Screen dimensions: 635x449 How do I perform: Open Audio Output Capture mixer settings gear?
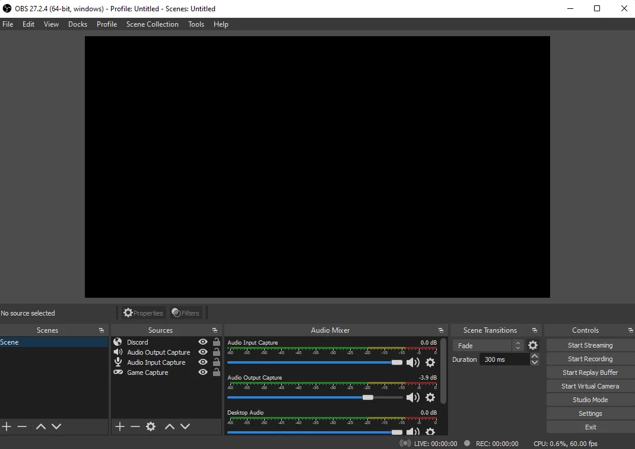(x=430, y=397)
